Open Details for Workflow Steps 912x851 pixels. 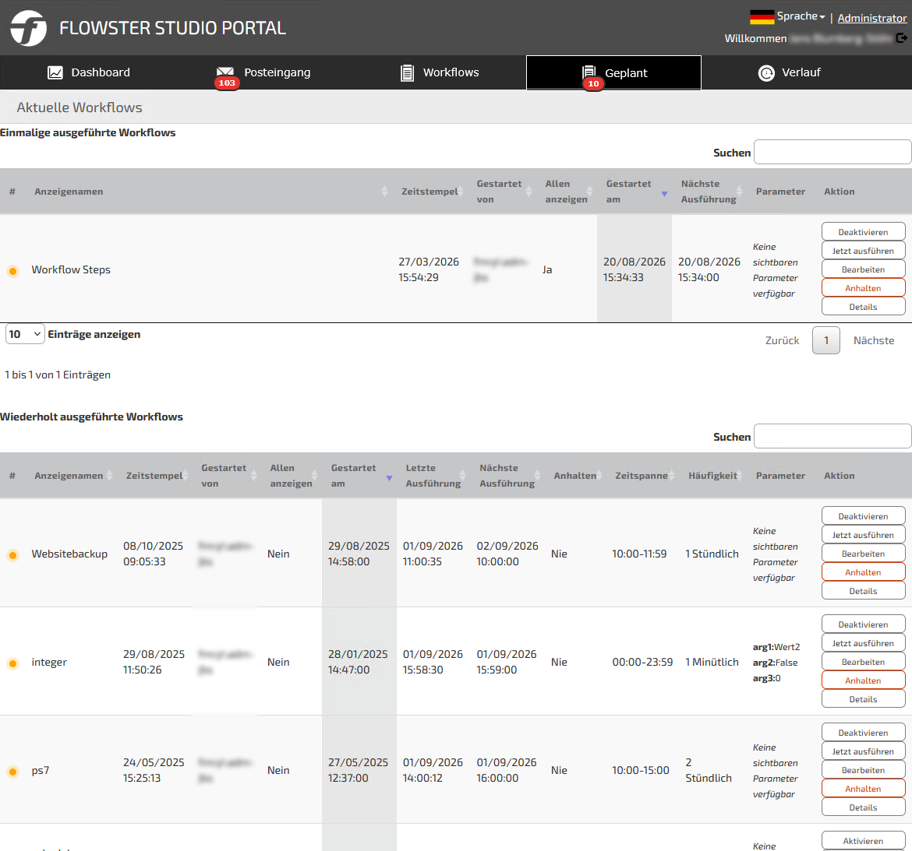[863, 306]
